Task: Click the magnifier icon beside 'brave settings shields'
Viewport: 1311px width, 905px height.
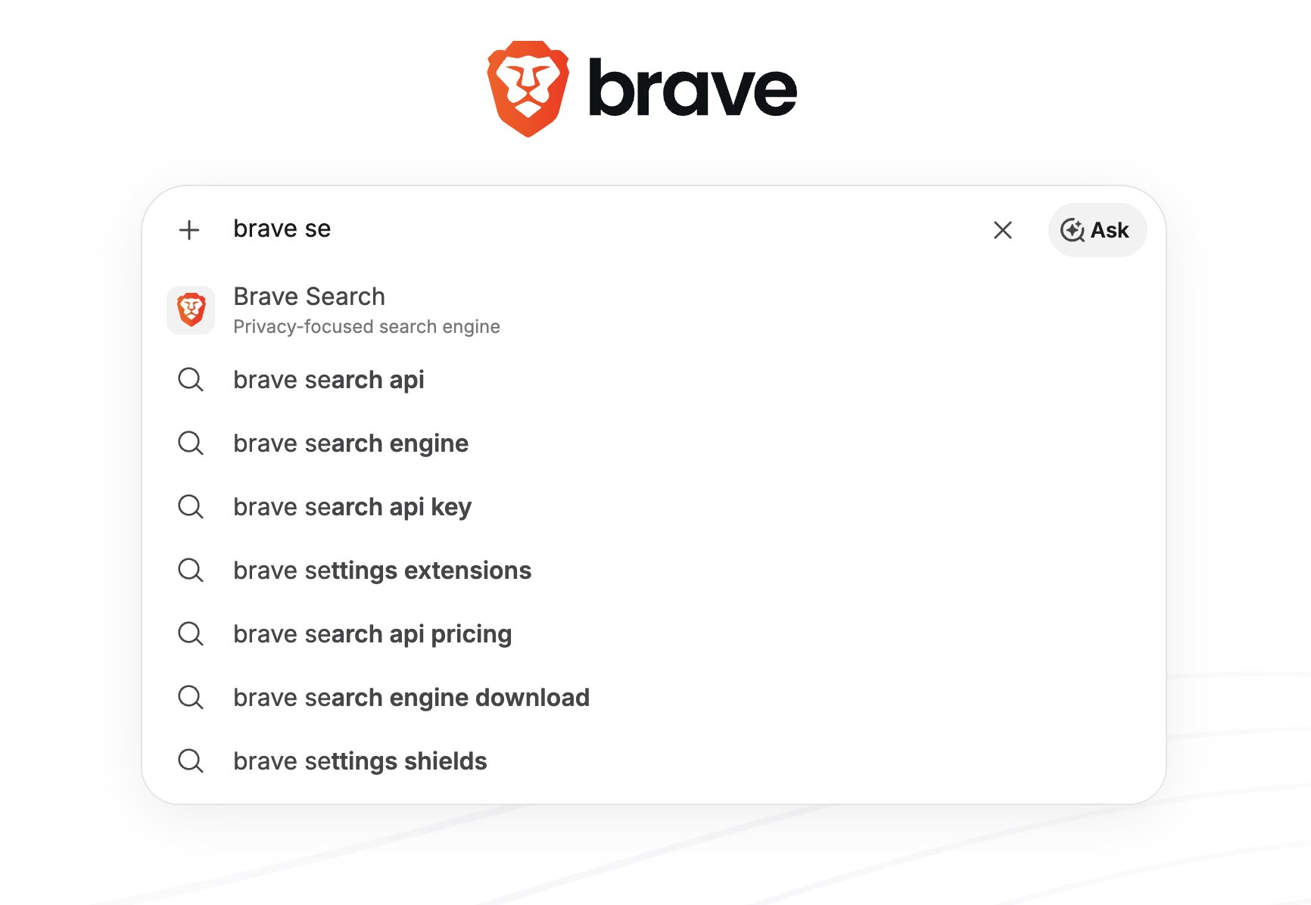Action: tap(191, 761)
